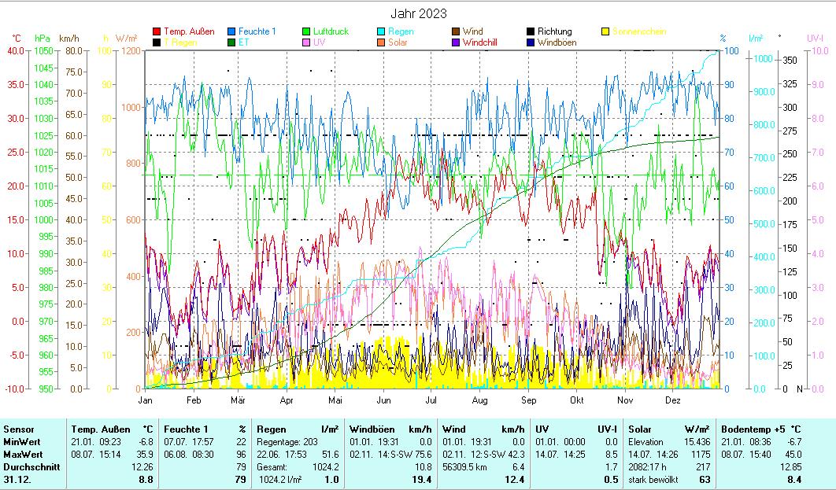
Task: Click the 'Feb' month label on the x-axis
Action: (x=194, y=400)
